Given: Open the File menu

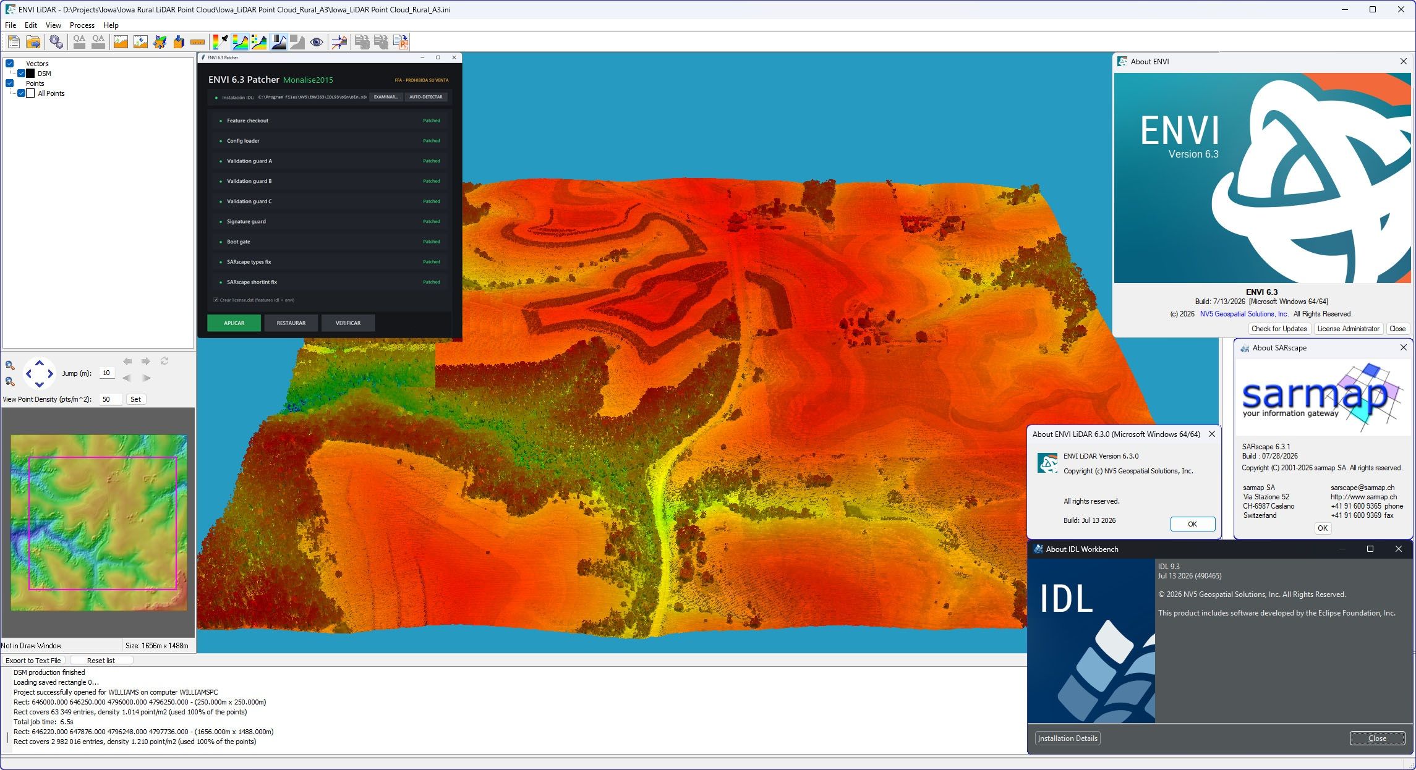Looking at the screenshot, I should click(x=11, y=25).
